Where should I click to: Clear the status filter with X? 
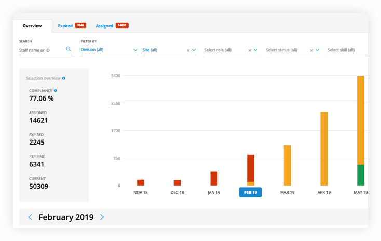click(311, 50)
